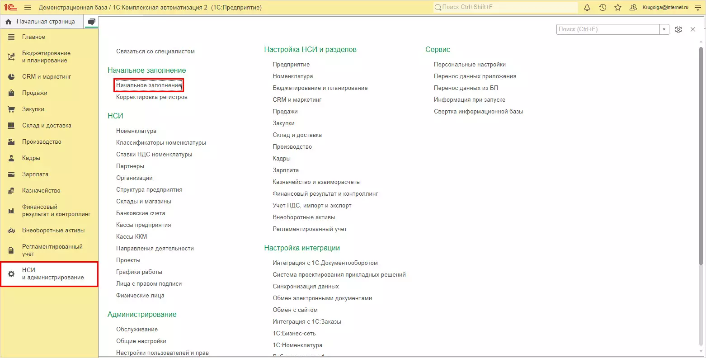The width and height of the screenshot is (706, 358).
Task: Open the notifications bell icon
Action: point(587,8)
